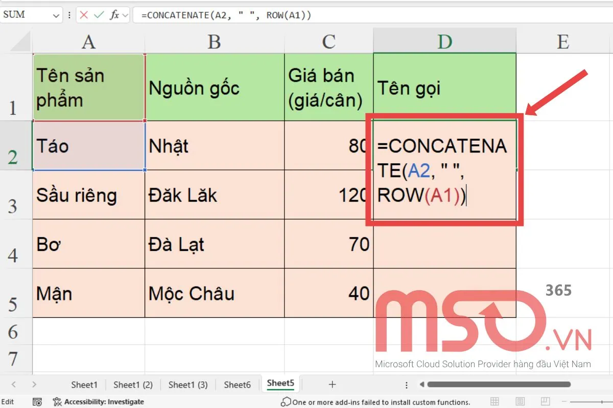This screenshot has width=613, height=408.
Task: Click the horizontal scrollbar at the bottom
Action: [x=499, y=385]
